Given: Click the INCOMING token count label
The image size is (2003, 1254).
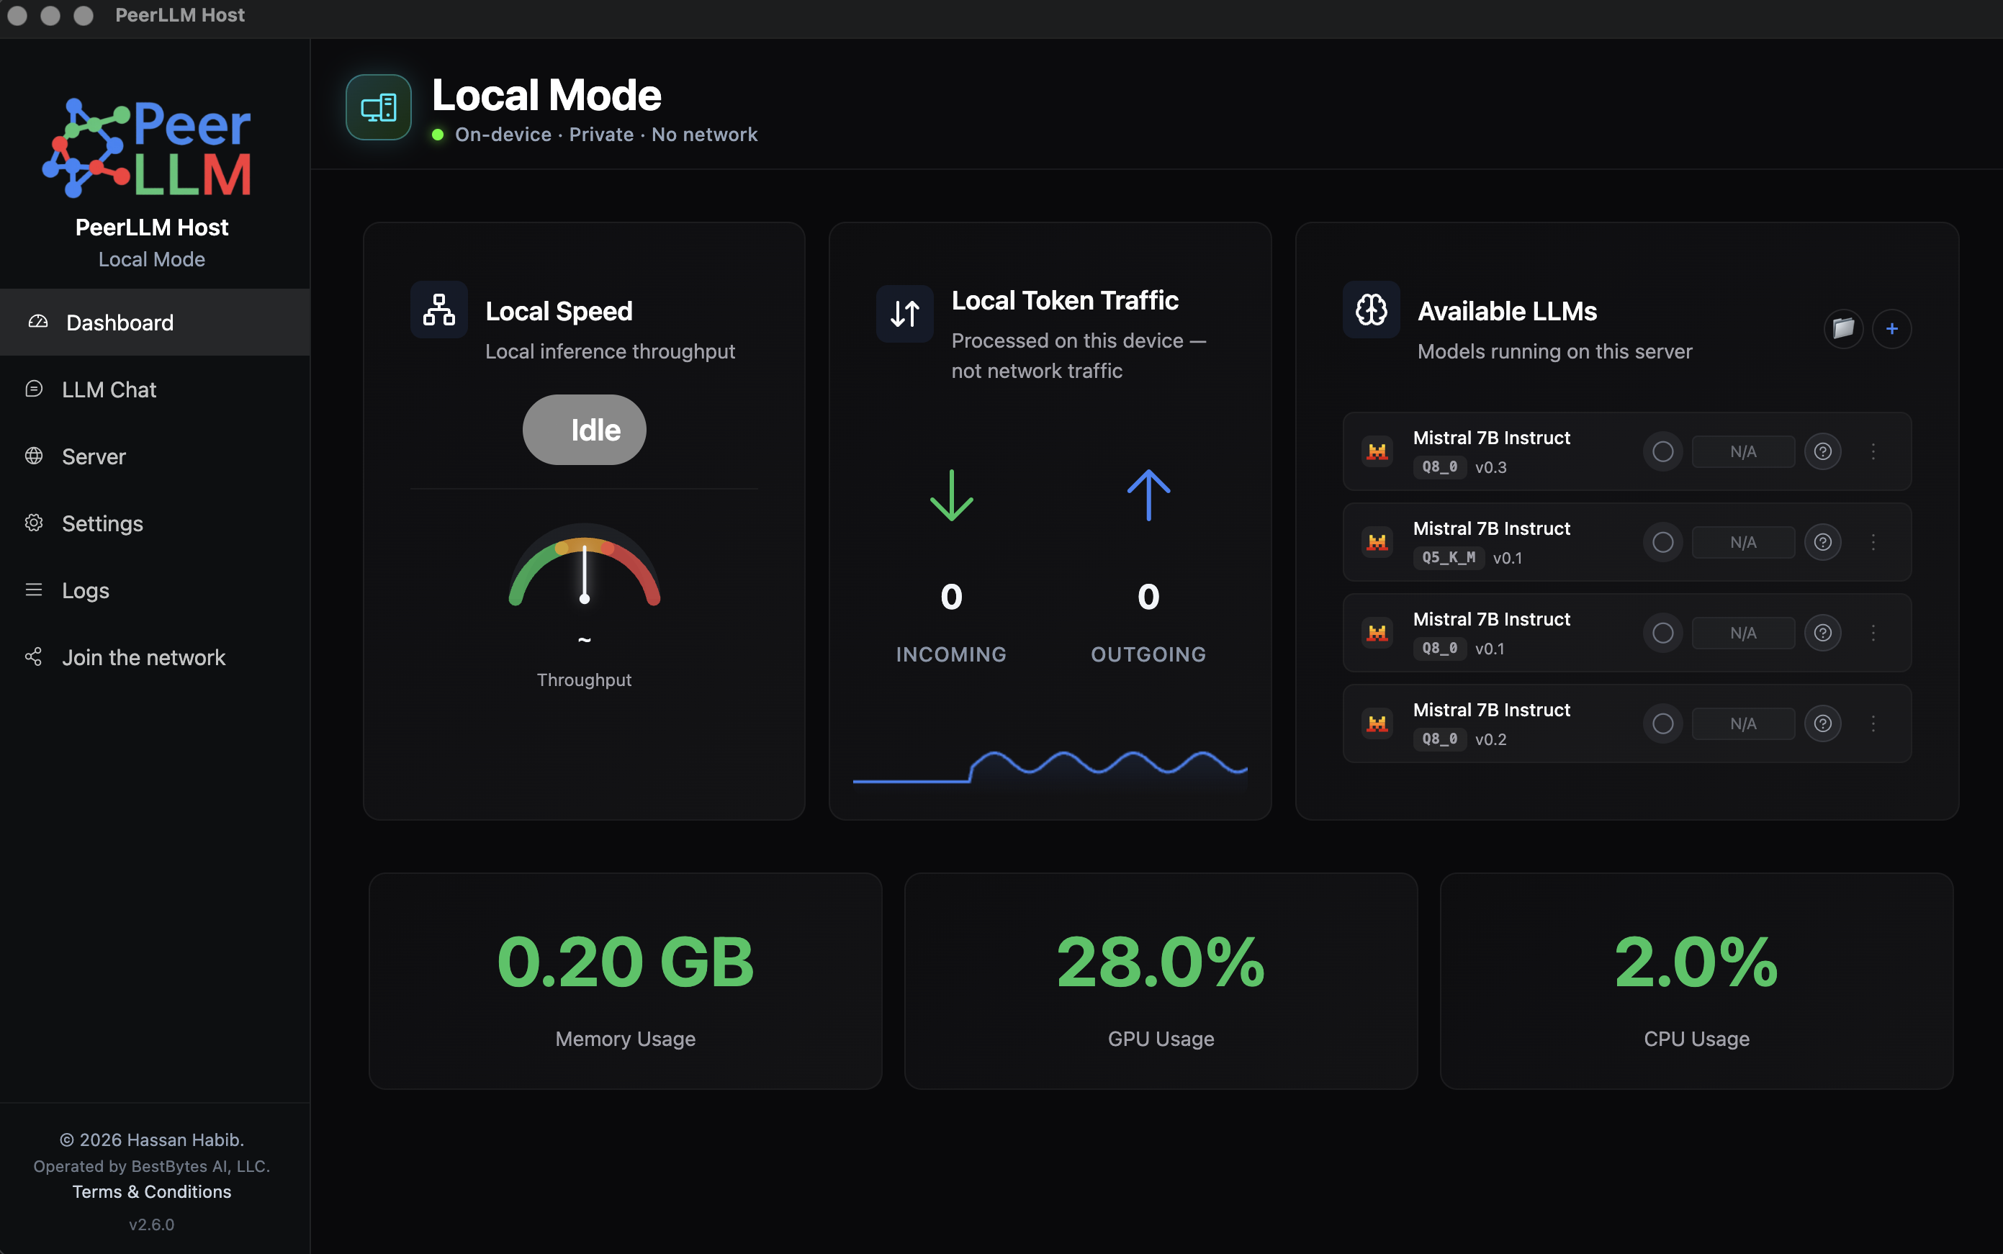Looking at the screenshot, I should (x=951, y=654).
